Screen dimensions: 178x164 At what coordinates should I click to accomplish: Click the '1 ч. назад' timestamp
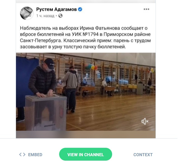[45, 16]
